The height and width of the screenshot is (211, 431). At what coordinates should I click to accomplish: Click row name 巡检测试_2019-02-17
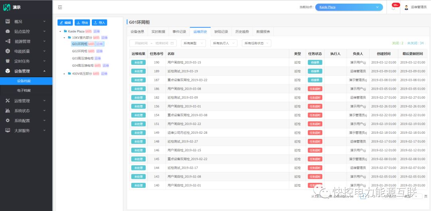(182, 168)
